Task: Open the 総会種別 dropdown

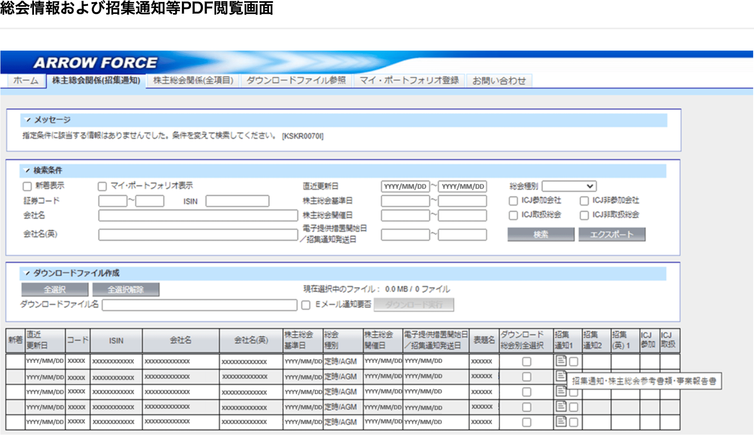Action: tap(569, 186)
